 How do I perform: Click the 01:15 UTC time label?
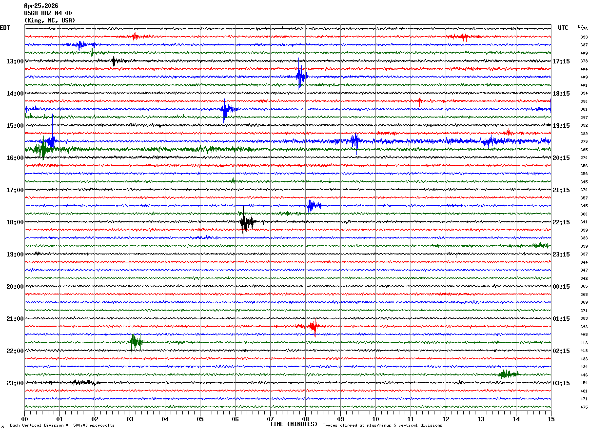click(x=561, y=319)
